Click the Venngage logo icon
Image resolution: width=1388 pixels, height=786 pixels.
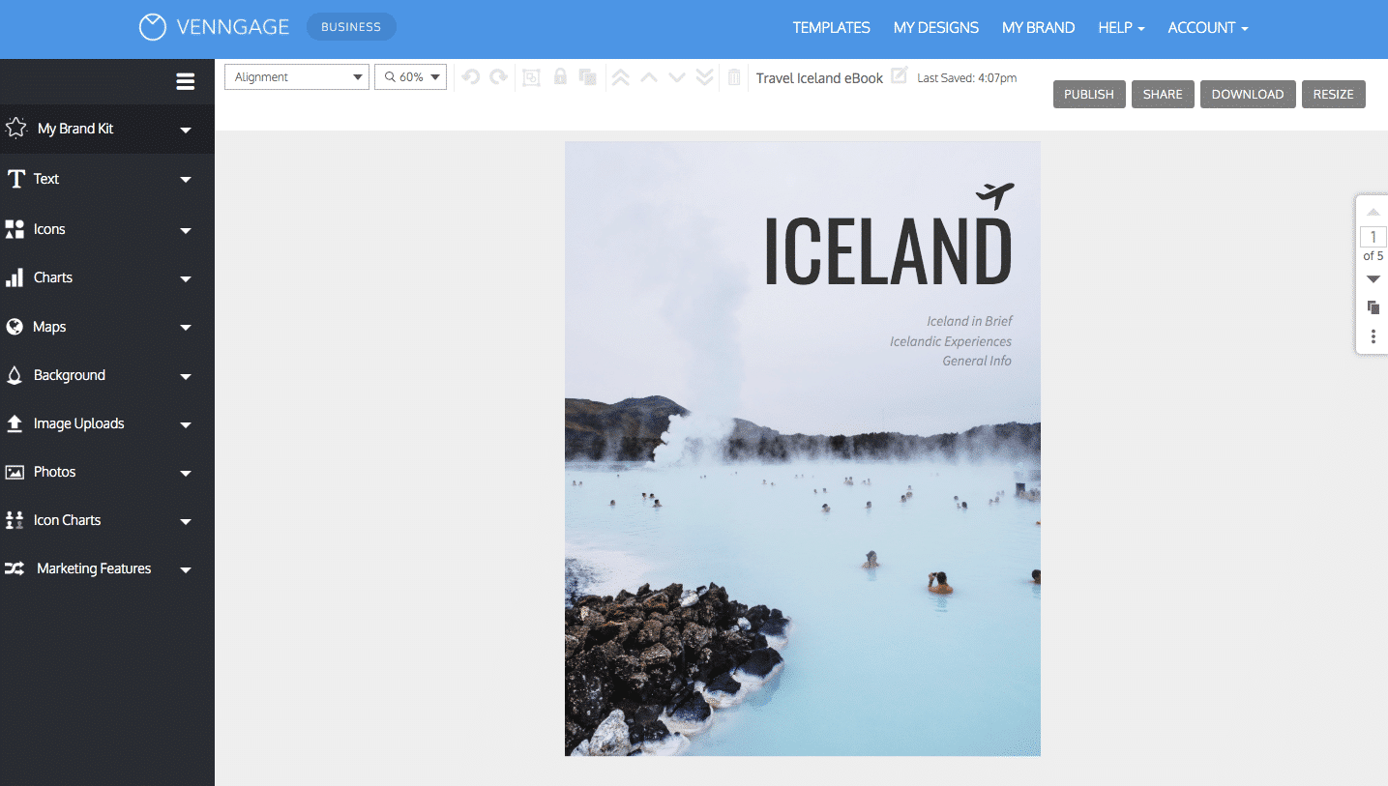pos(153,27)
